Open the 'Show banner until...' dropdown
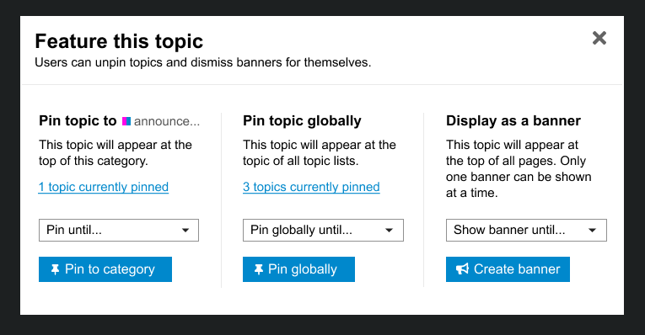Viewport: 645px width, 335px height. point(526,230)
